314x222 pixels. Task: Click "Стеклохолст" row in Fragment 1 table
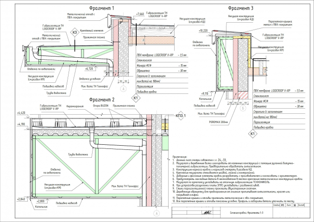coord(162,60)
